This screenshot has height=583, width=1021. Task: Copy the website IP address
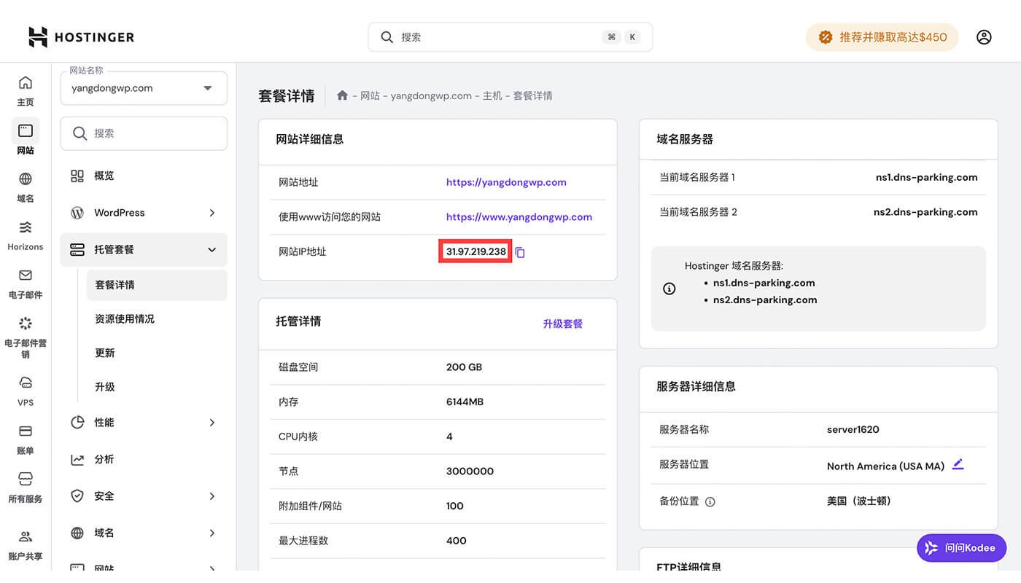[x=519, y=251]
